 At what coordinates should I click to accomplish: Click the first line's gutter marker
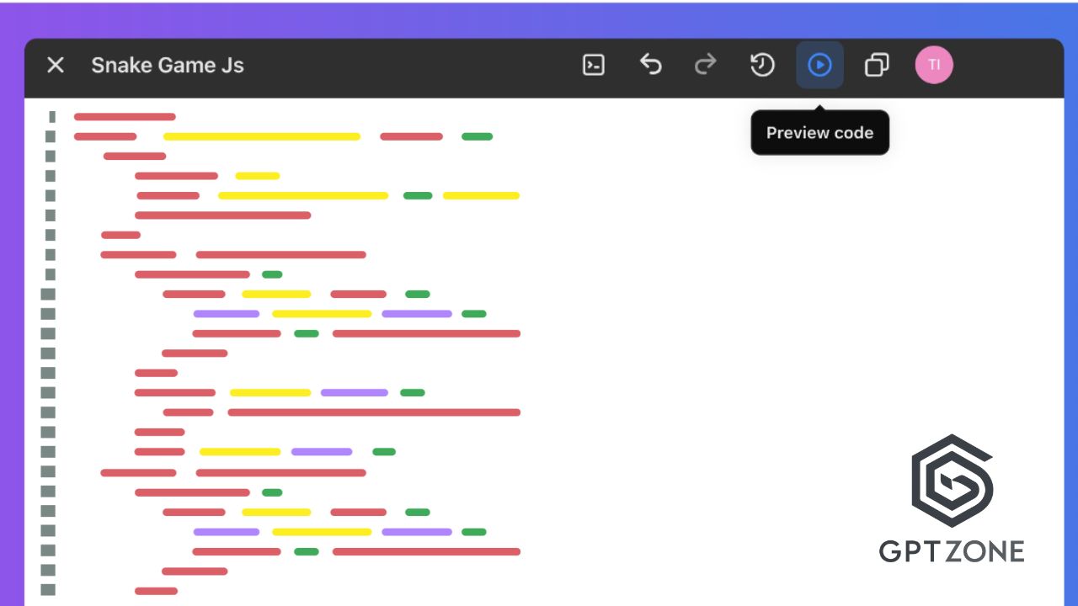coord(51,117)
